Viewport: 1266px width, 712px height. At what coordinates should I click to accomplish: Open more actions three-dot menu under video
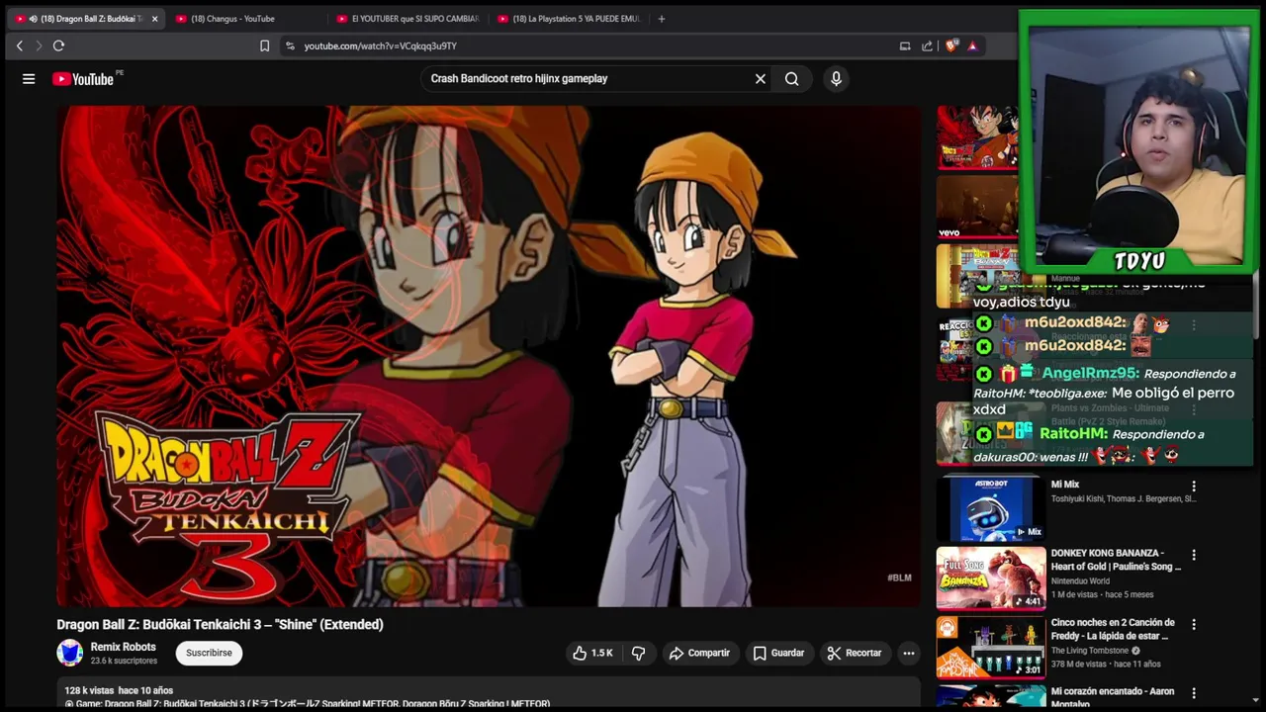(x=908, y=653)
